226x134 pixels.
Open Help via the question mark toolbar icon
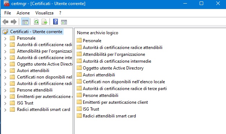(55, 22)
